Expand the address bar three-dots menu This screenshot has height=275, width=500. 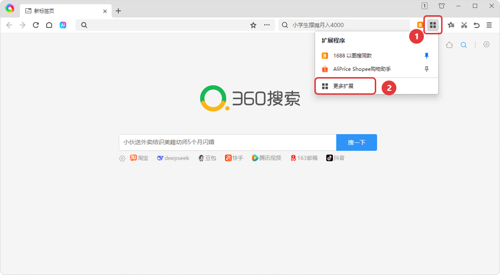tap(267, 25)
